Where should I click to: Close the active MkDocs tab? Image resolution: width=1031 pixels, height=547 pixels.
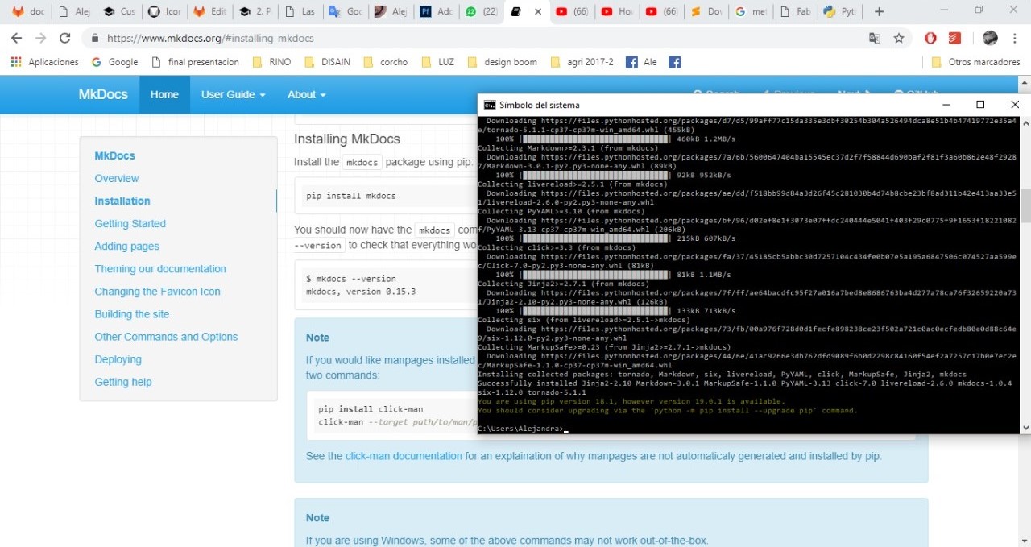click(538, 11)
